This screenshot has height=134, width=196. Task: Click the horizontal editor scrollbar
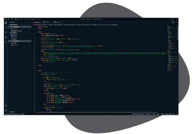click(97, 112)
